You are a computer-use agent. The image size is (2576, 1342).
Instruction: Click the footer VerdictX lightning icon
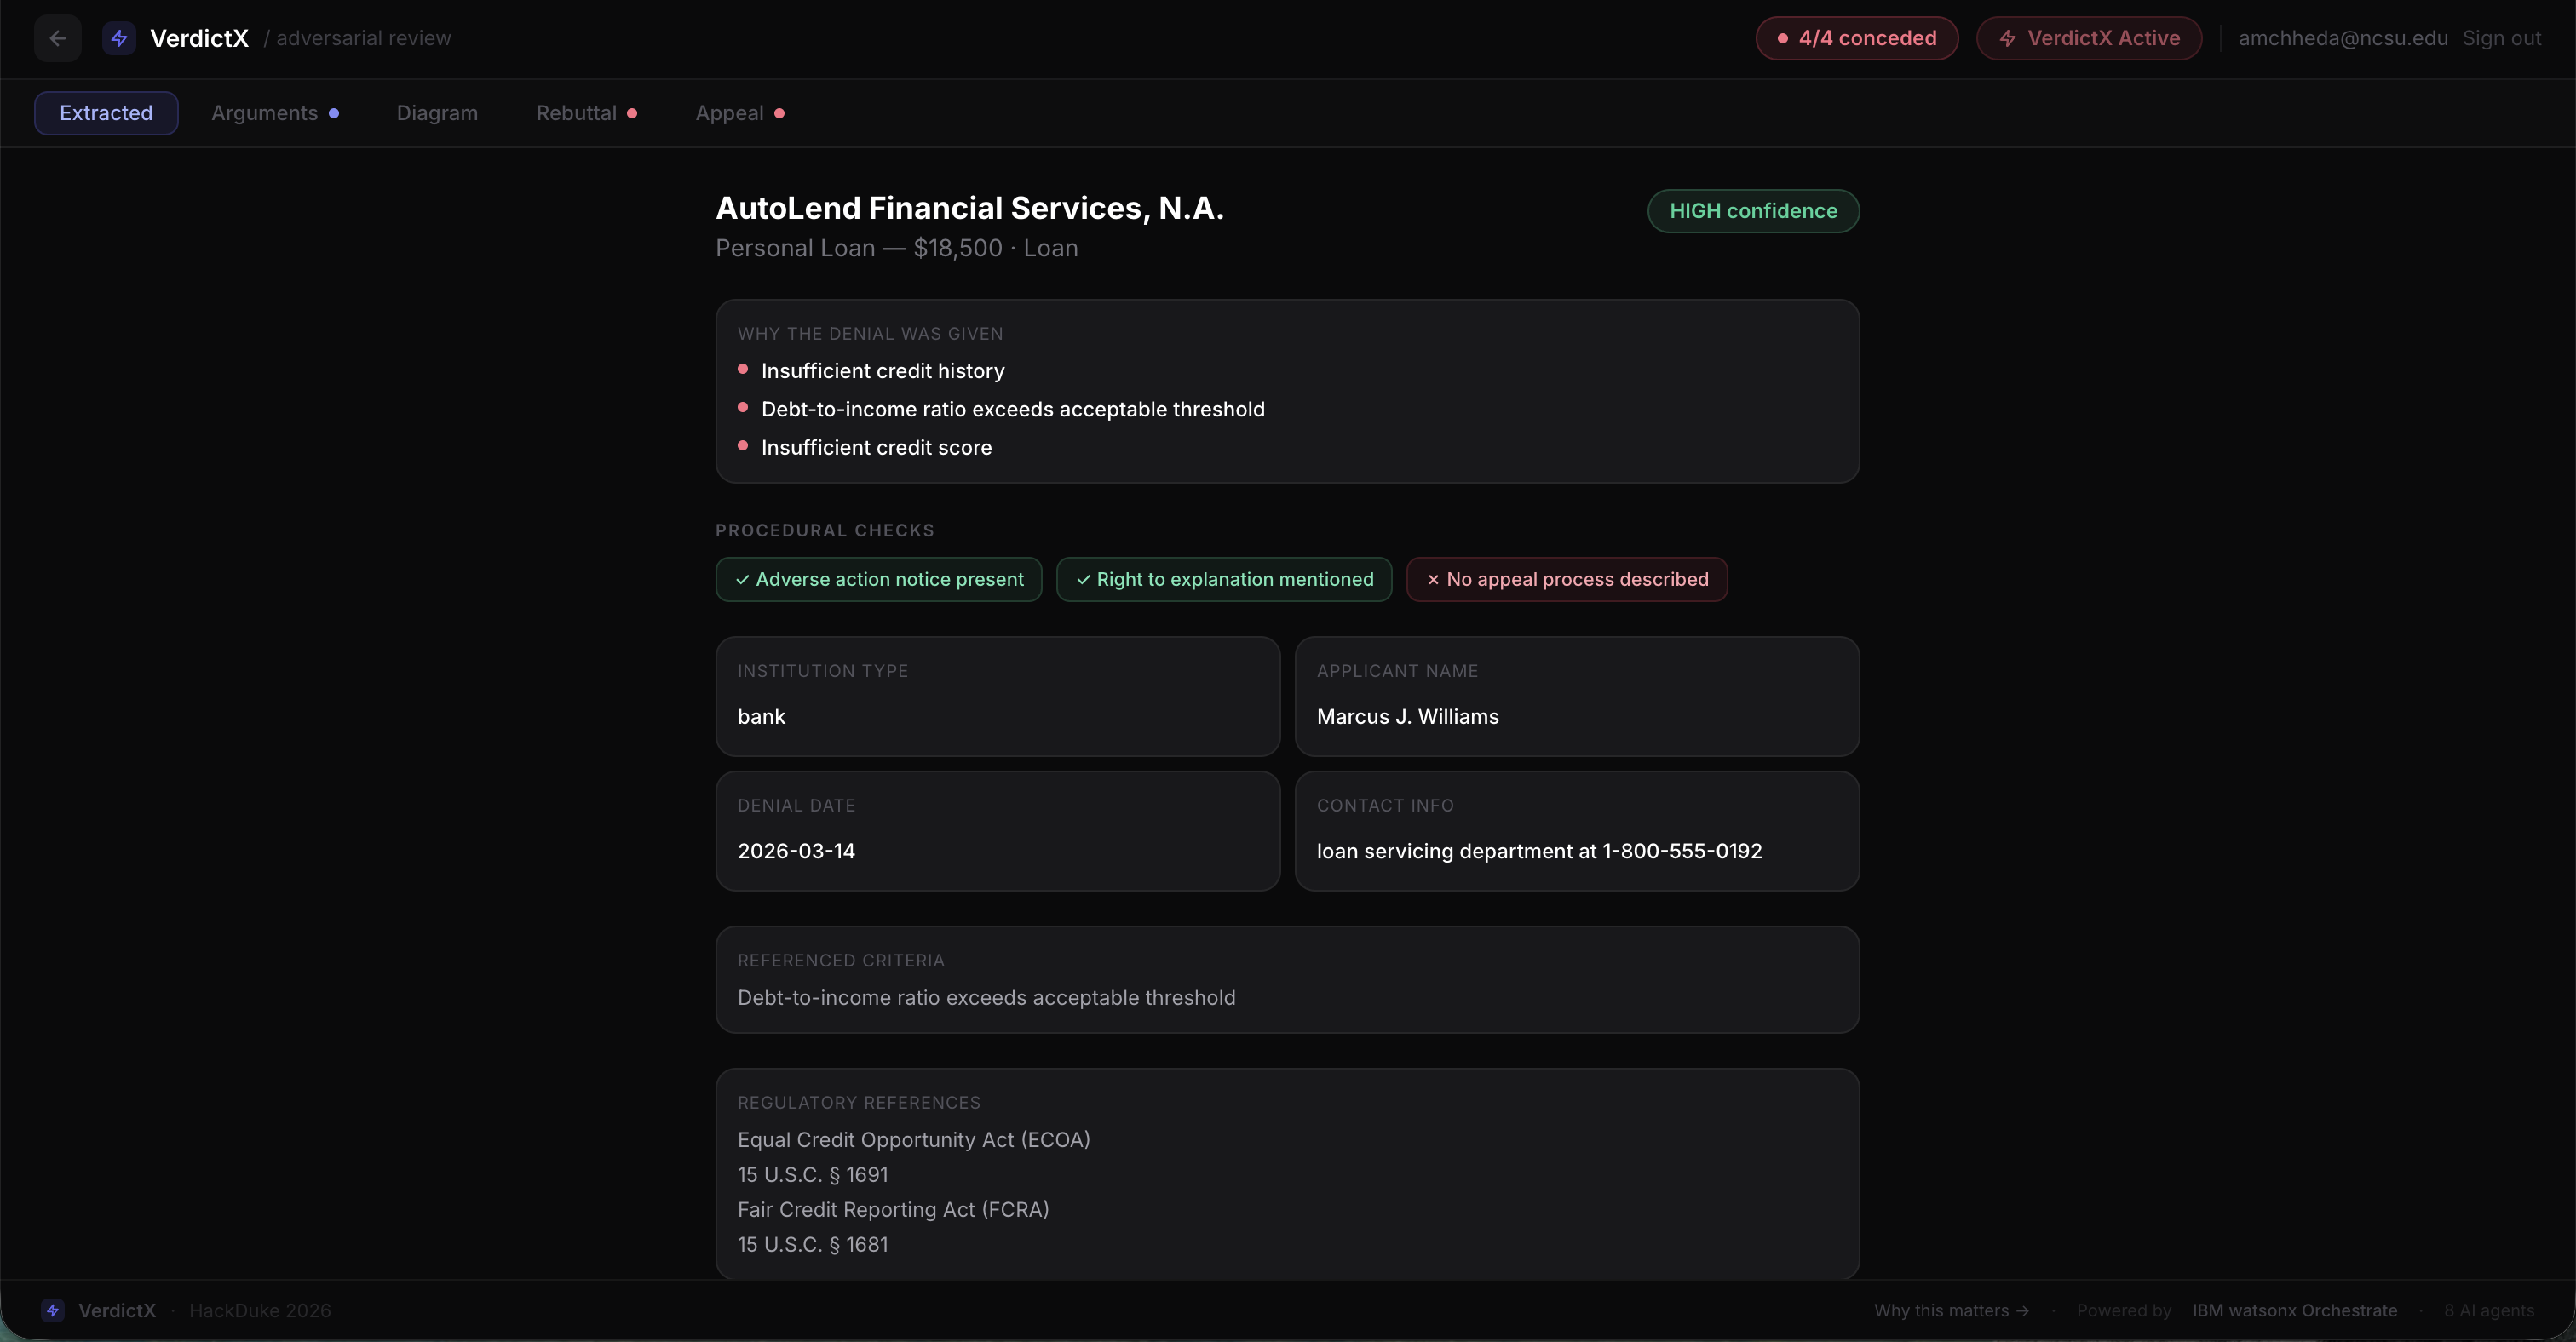(x=53, y=1310)
